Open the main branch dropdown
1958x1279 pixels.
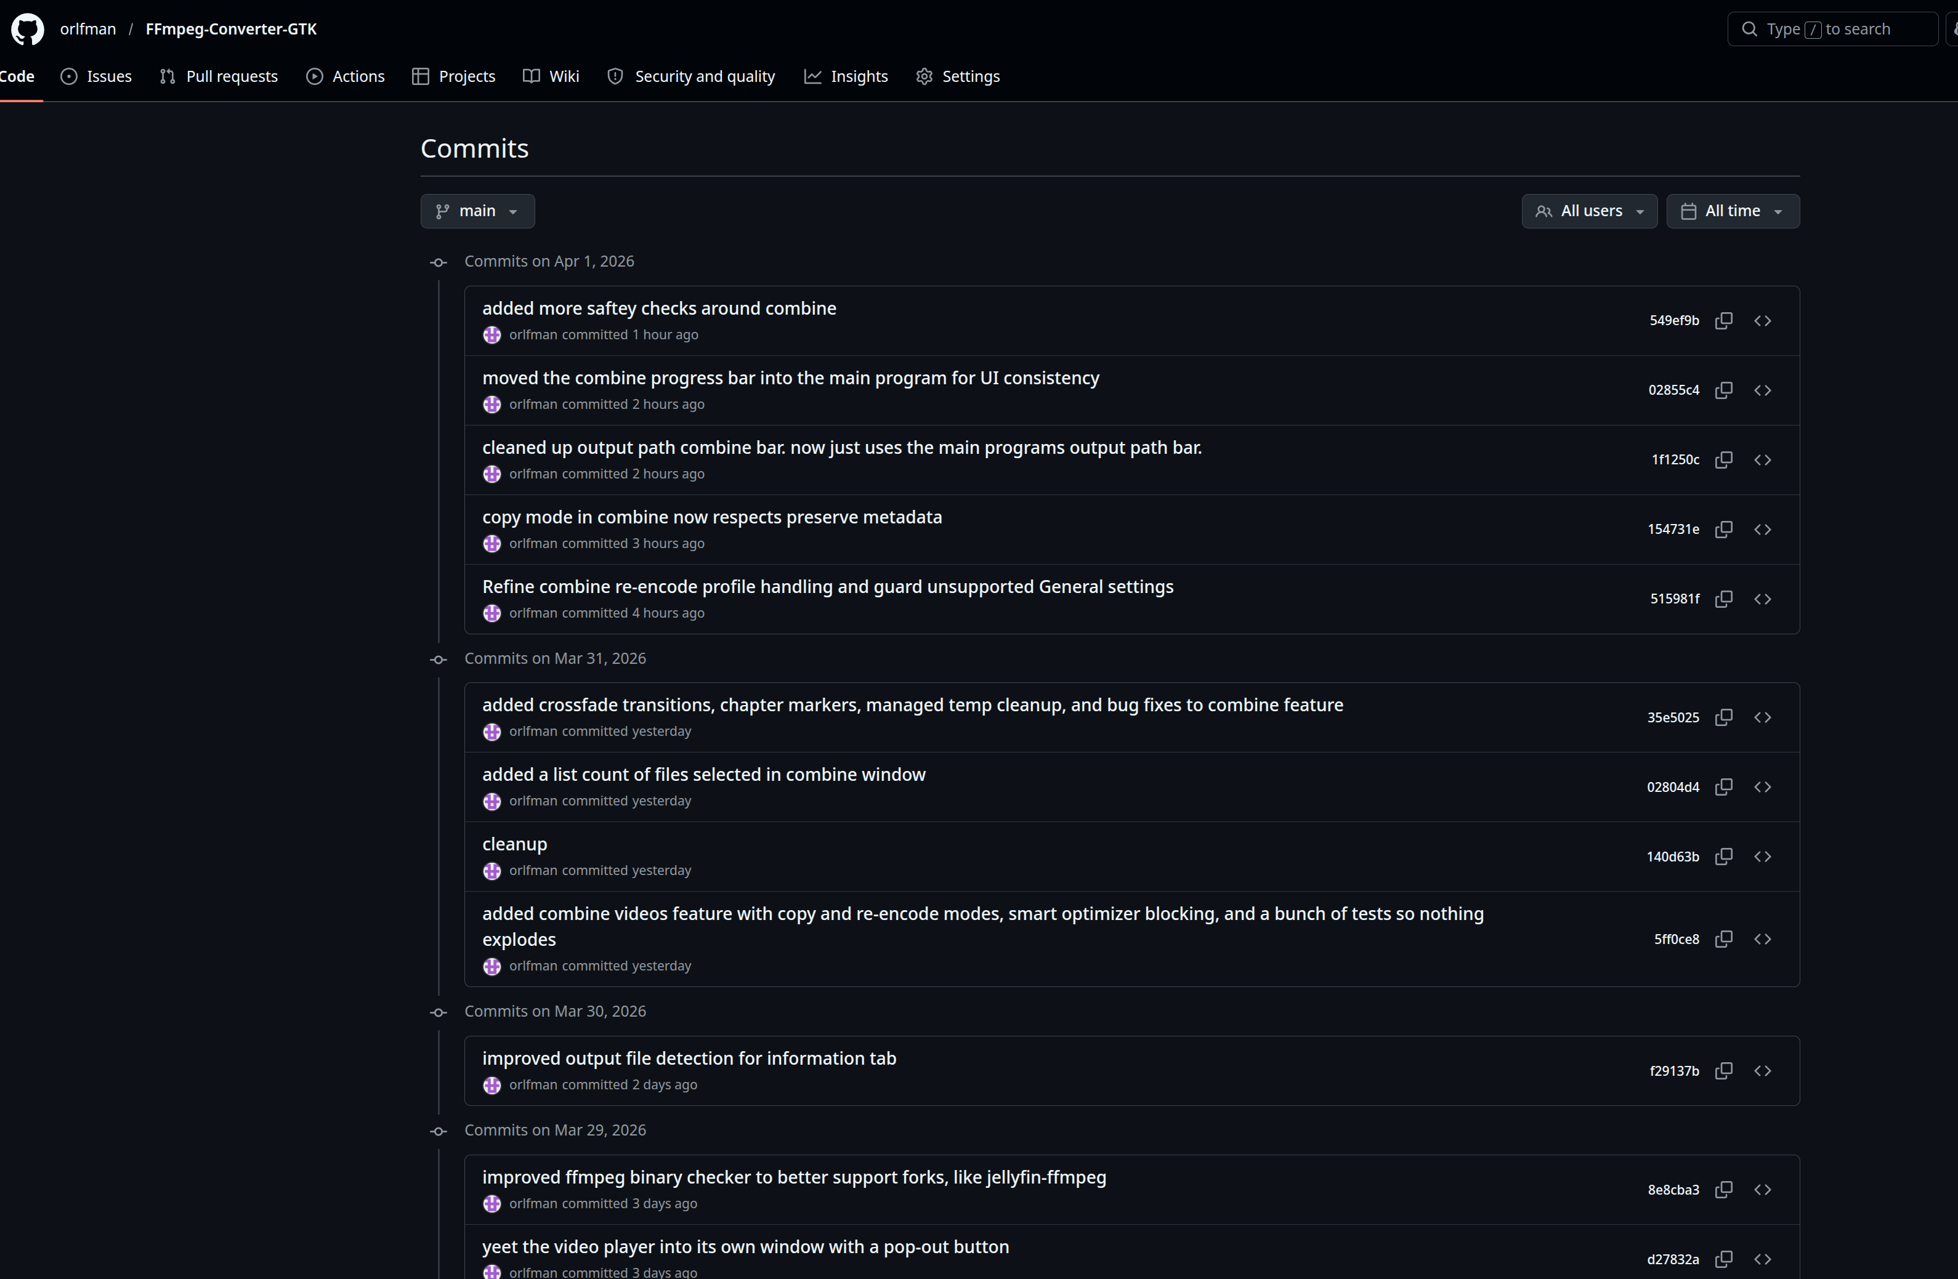[477, 211]
